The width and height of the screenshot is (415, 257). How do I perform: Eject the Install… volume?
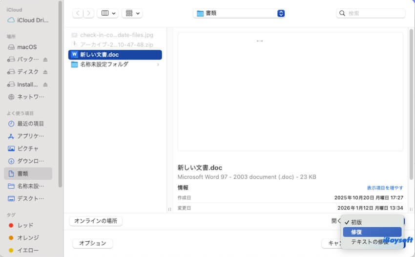point(45,85)
